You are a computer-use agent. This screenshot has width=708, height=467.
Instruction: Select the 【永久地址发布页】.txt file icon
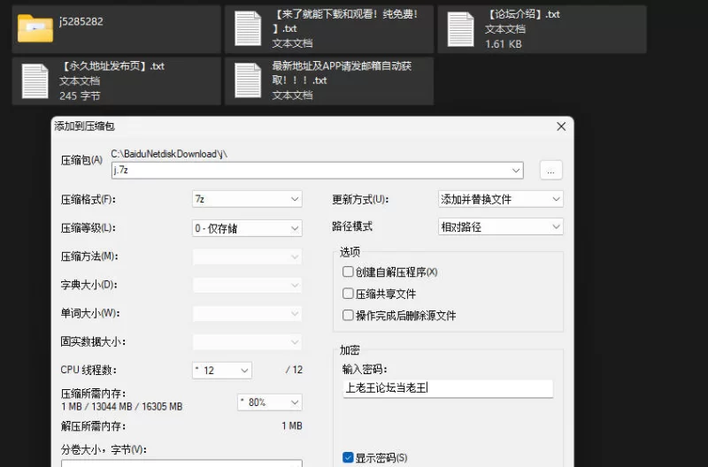[35, 80]
